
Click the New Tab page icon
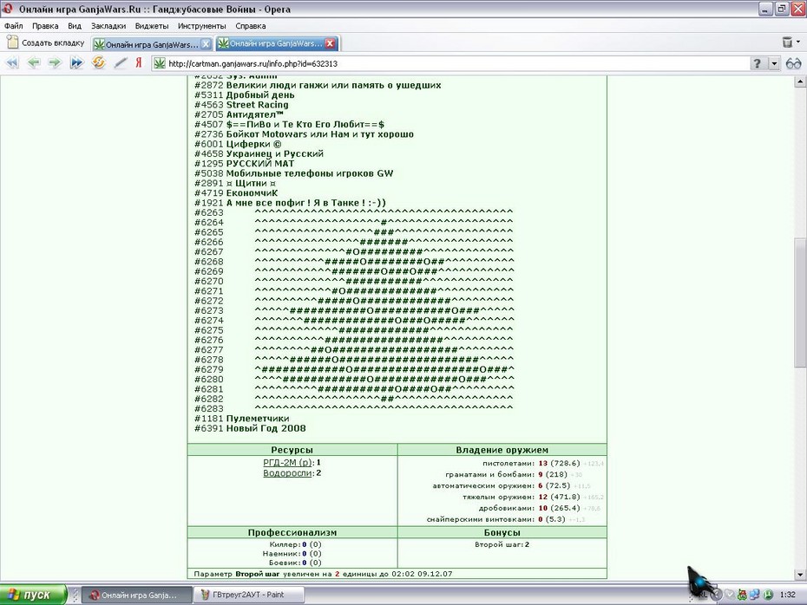pyautogui.click(x=12, y=42)
